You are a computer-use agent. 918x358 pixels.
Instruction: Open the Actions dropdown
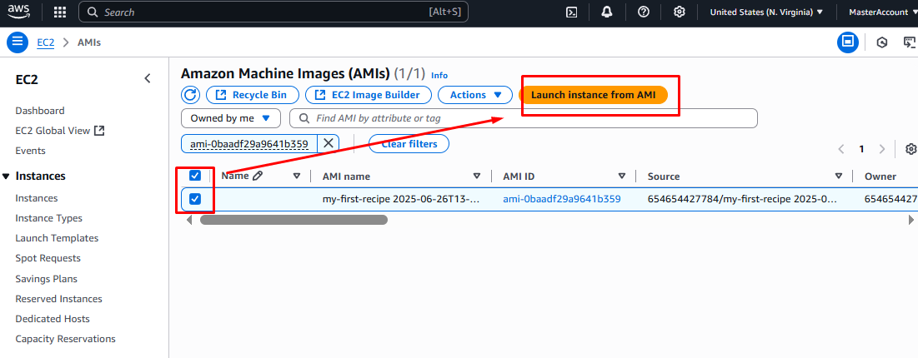[475, 95]
